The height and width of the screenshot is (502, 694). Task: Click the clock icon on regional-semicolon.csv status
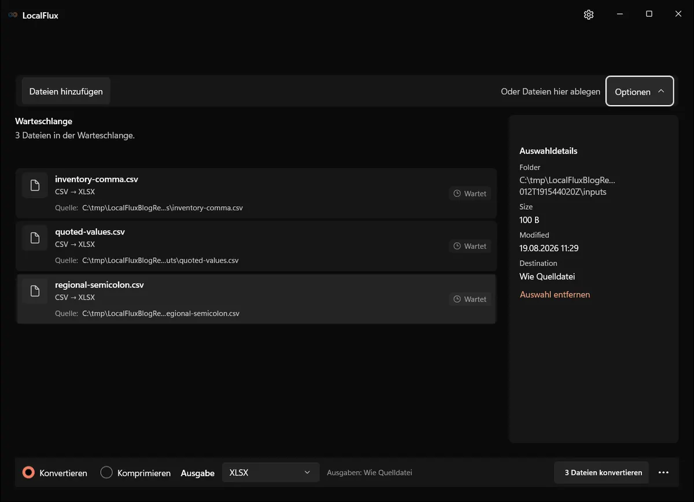(x=457, y=299)
